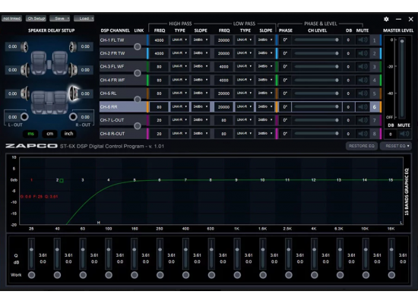Open CH-1 high pass type dropdown
Viewport: 418px width, 304px height.
pos(179,40)
